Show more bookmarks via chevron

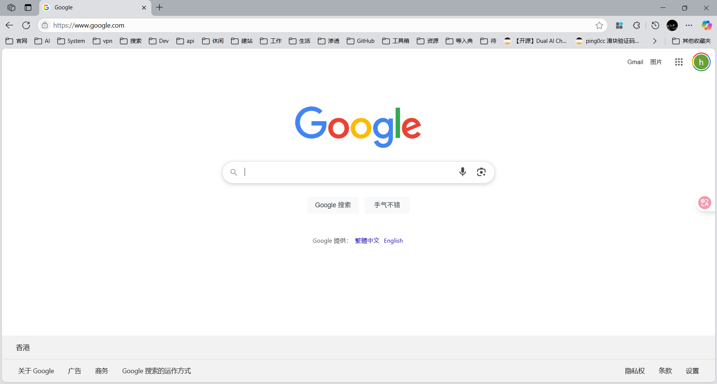(655, 41)
